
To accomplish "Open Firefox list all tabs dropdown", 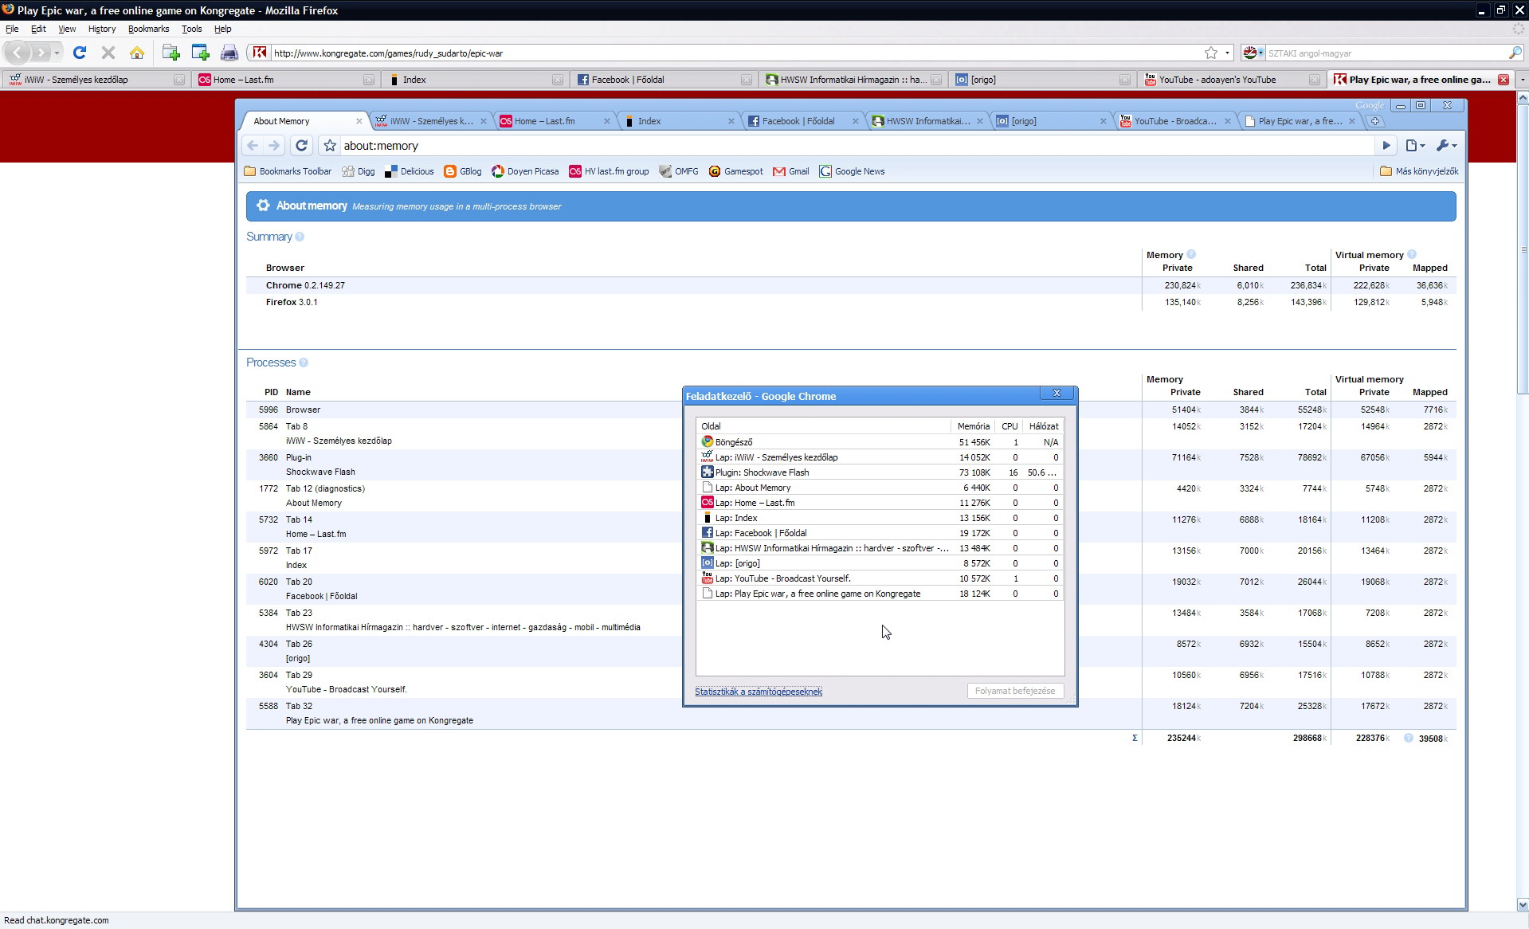I will coord(1522,80).
